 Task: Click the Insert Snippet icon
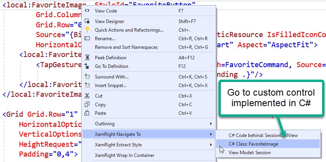coord(87,85)
